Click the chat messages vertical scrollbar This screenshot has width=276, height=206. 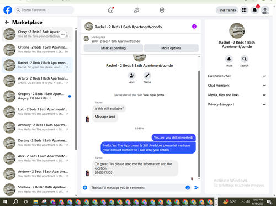point(199,123)
